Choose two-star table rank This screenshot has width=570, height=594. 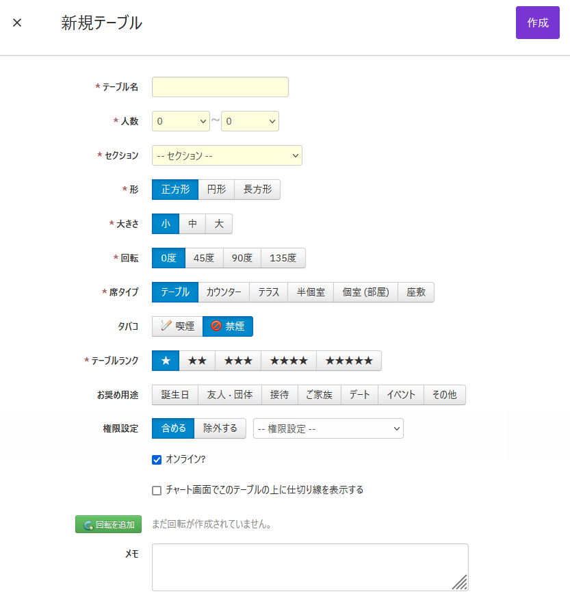pyautogui.click(x=197, y=361)
